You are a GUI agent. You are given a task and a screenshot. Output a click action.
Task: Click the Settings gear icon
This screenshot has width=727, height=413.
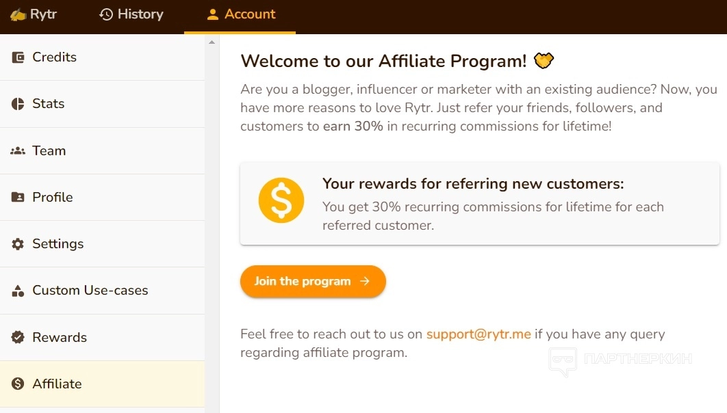pos(18,244)
